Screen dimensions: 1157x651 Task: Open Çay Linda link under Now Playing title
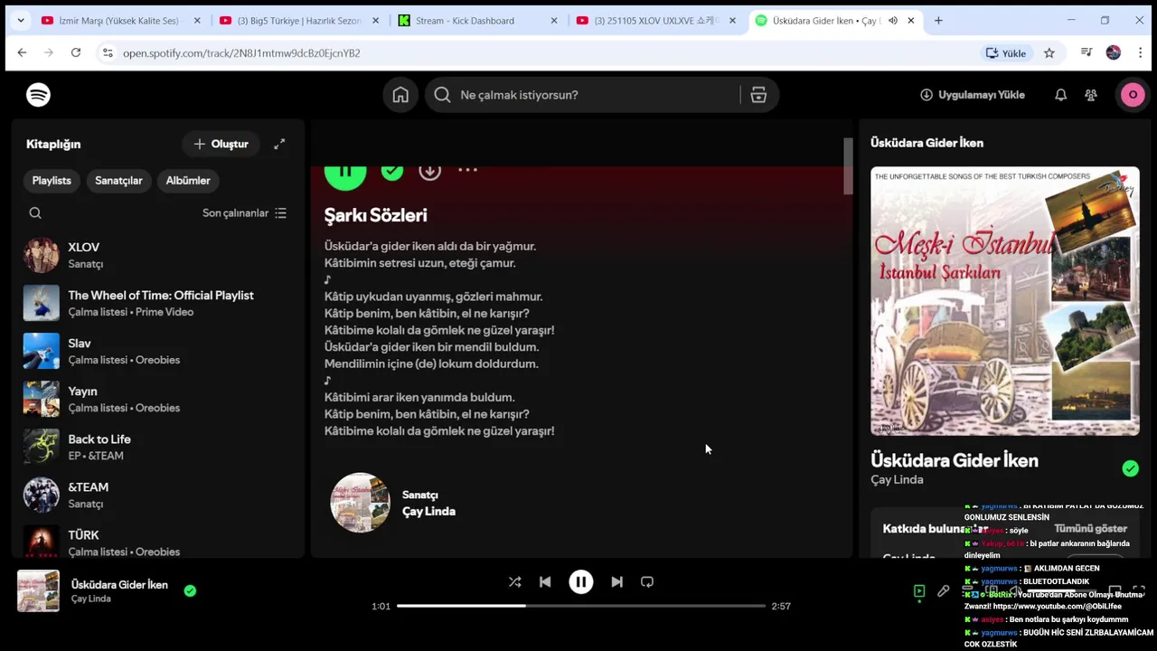(897, 480)
